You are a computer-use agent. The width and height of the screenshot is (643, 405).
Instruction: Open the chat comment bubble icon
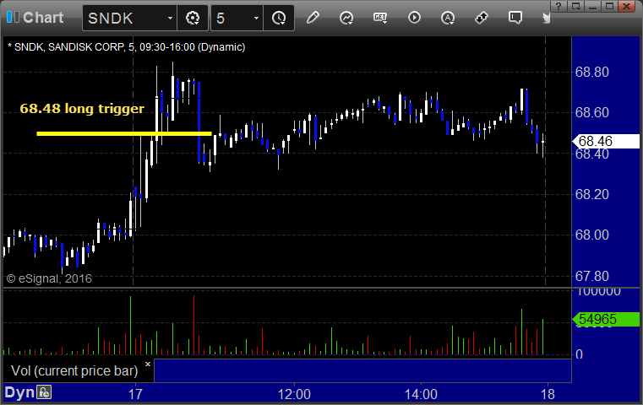click(515, 18)
